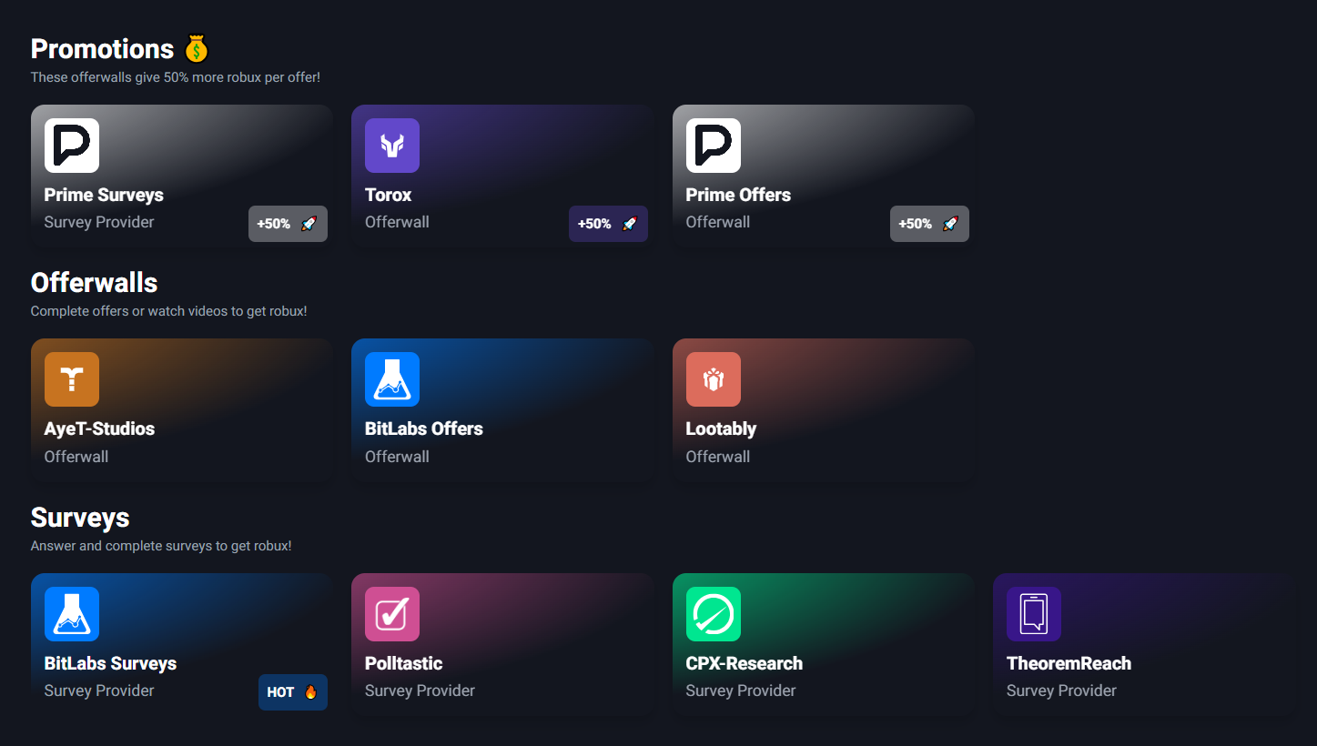Click the Prime Offers logo icon

click(714, 146)
